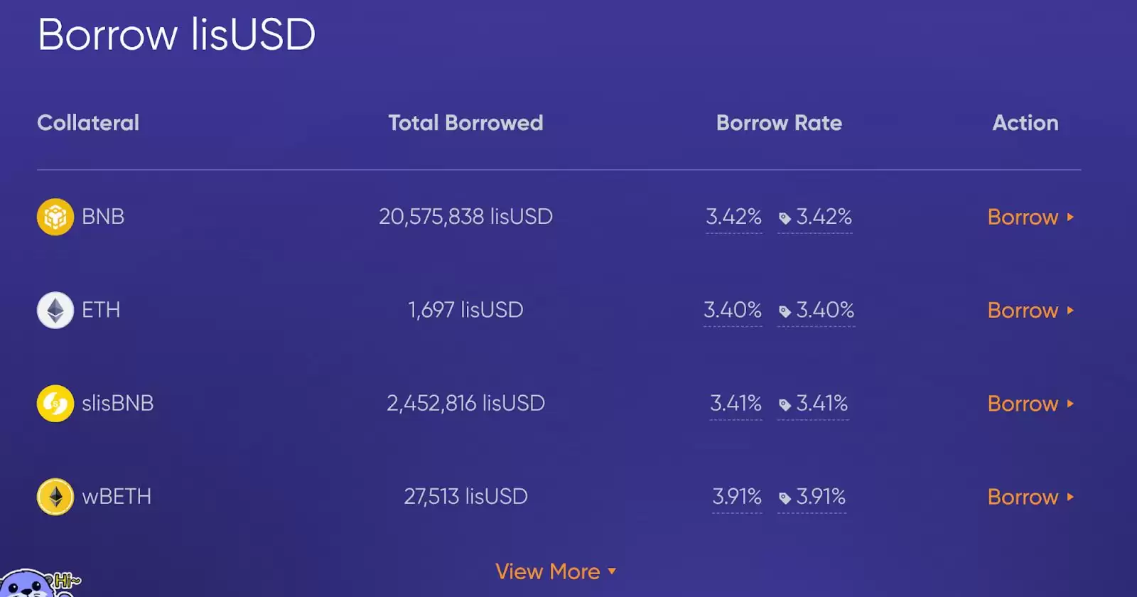The width and height of the screenshot is (1137, 597).
Task: Click Borrow for ETH collateral
Action: click(x=1030, y=311)
